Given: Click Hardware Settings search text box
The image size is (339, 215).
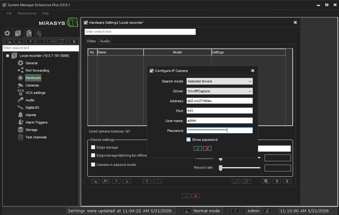Looking at the screenshot, I should [140, 32].
